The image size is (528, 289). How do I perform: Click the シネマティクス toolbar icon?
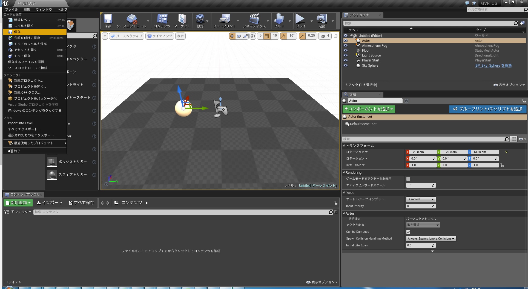[254, 21]
